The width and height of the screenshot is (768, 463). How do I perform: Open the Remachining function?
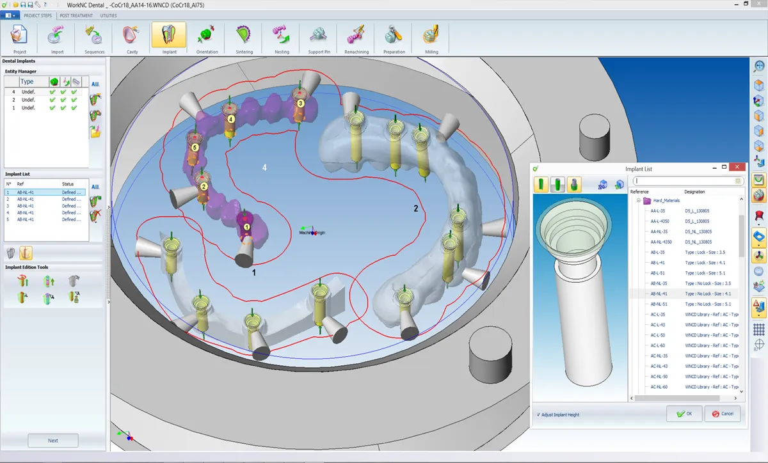point(355,38)
